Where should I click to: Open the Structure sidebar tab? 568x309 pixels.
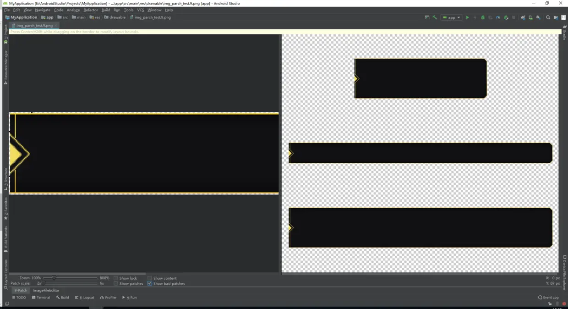6,179
